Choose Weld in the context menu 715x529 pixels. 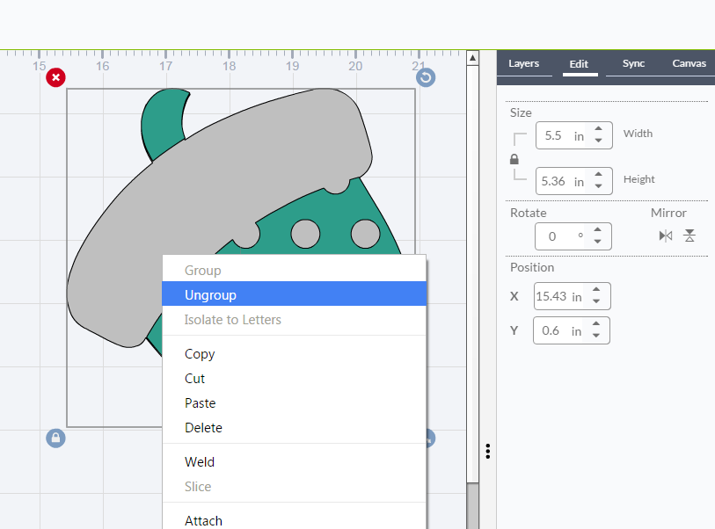[x=200, y=462]
